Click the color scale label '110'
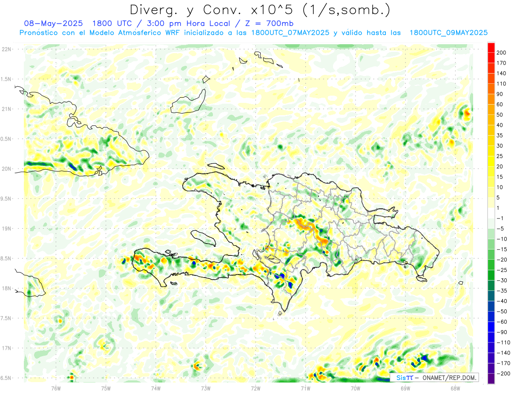Image resolution: width=511 pixels, height=394 pixels. pyautogui.click(x=502, y=84)
